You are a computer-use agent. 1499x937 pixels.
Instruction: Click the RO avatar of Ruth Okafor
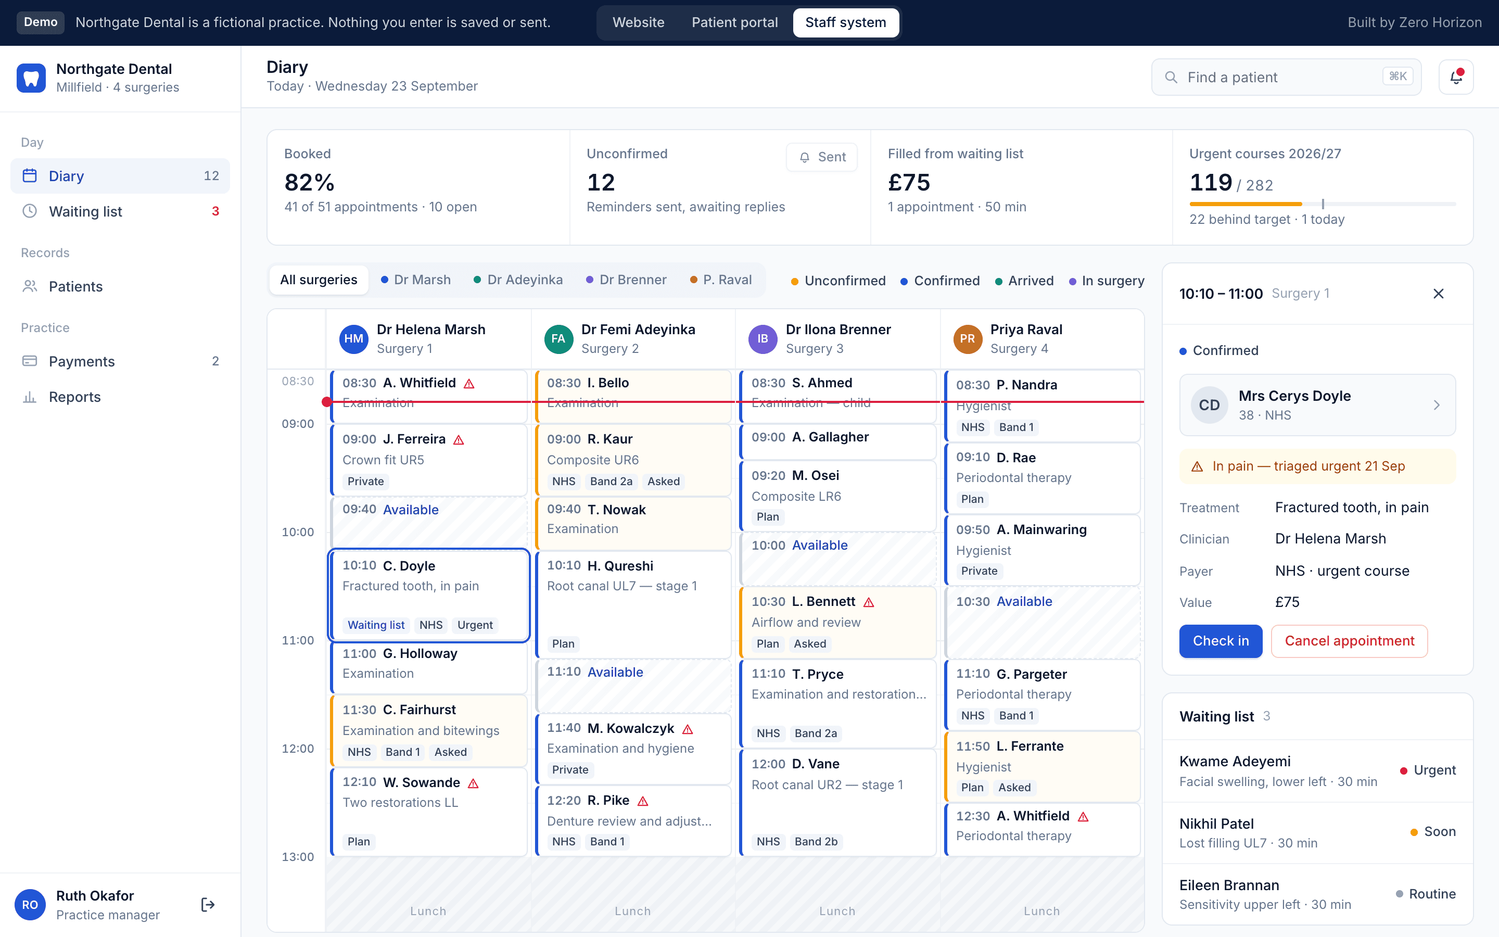[30, 905]
